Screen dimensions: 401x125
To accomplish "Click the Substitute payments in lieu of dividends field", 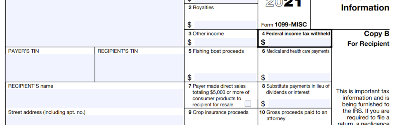I will (x=299, y=103).
